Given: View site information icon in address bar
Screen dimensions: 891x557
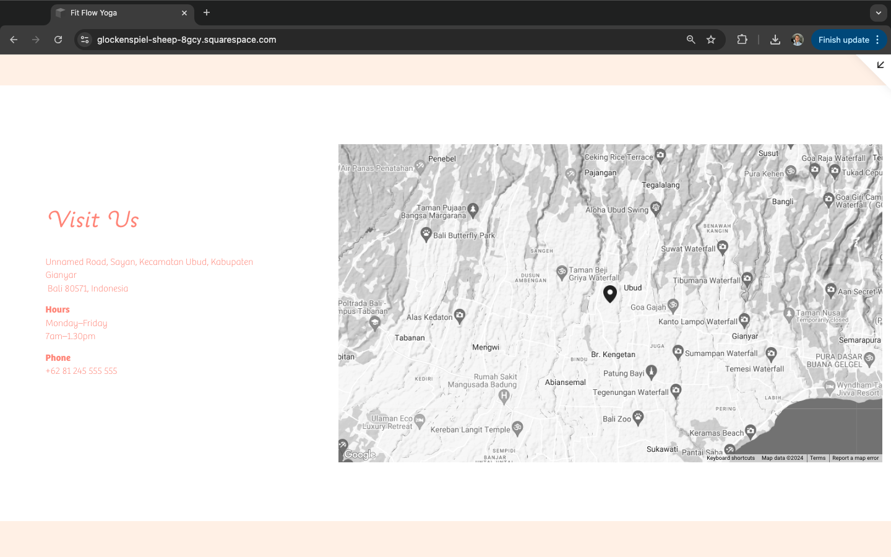Looking at the screenshot, I should click(x=85, y=40).
